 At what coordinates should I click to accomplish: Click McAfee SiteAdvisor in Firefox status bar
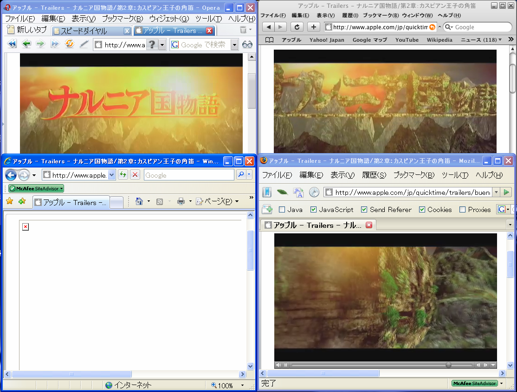[x=474, y=383]
